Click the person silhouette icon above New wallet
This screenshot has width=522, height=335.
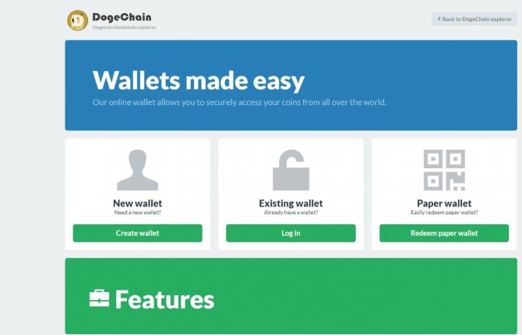pyautogui.click(x=137, y=170)
